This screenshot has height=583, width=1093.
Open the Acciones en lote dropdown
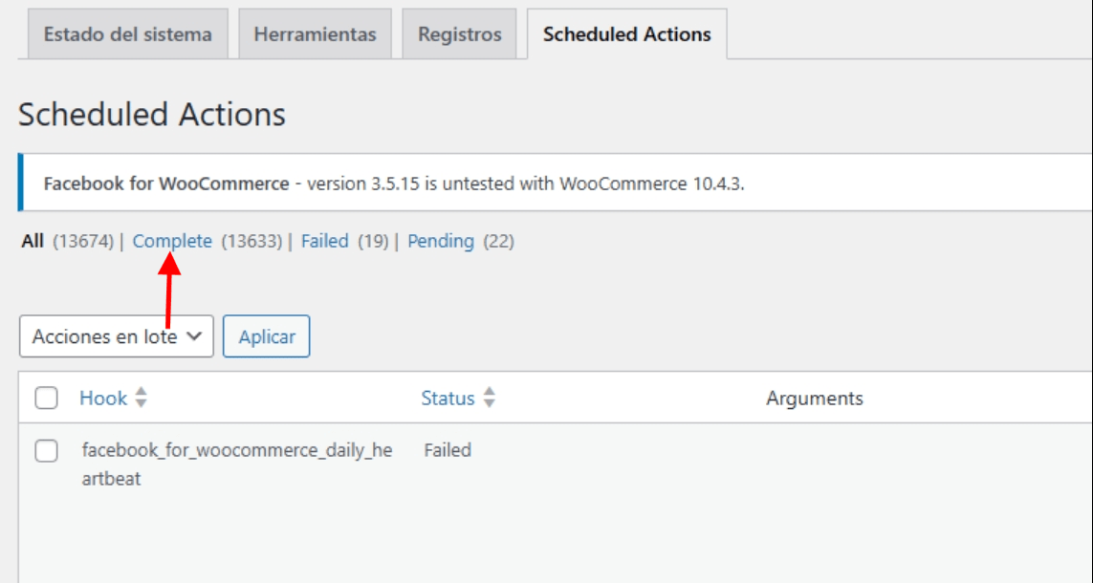116,336
